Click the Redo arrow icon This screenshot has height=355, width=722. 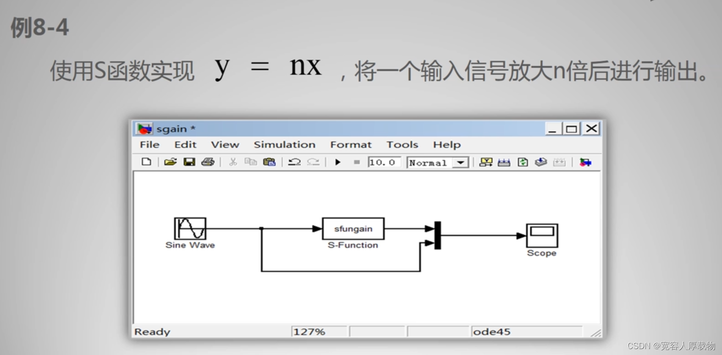(313, 162)
